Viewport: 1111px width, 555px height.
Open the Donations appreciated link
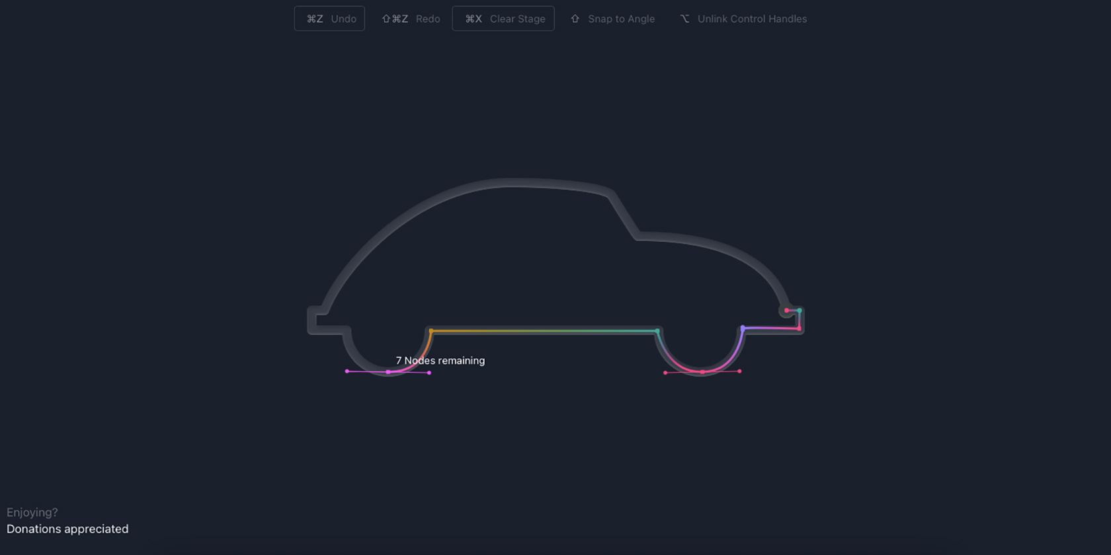point(67,529)
